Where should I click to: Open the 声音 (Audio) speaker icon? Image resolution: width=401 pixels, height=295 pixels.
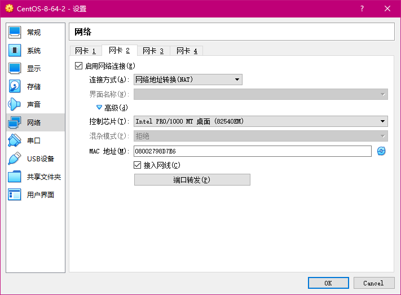point(15,104)
